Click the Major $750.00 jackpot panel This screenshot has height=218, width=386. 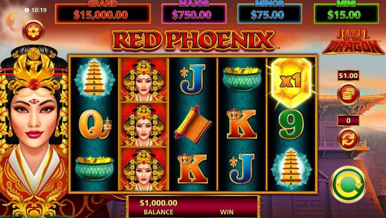194,14
